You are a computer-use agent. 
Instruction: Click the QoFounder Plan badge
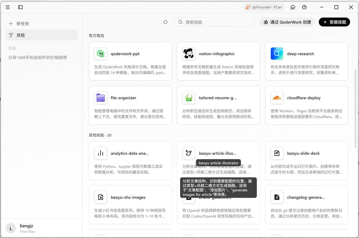(263, 7)
